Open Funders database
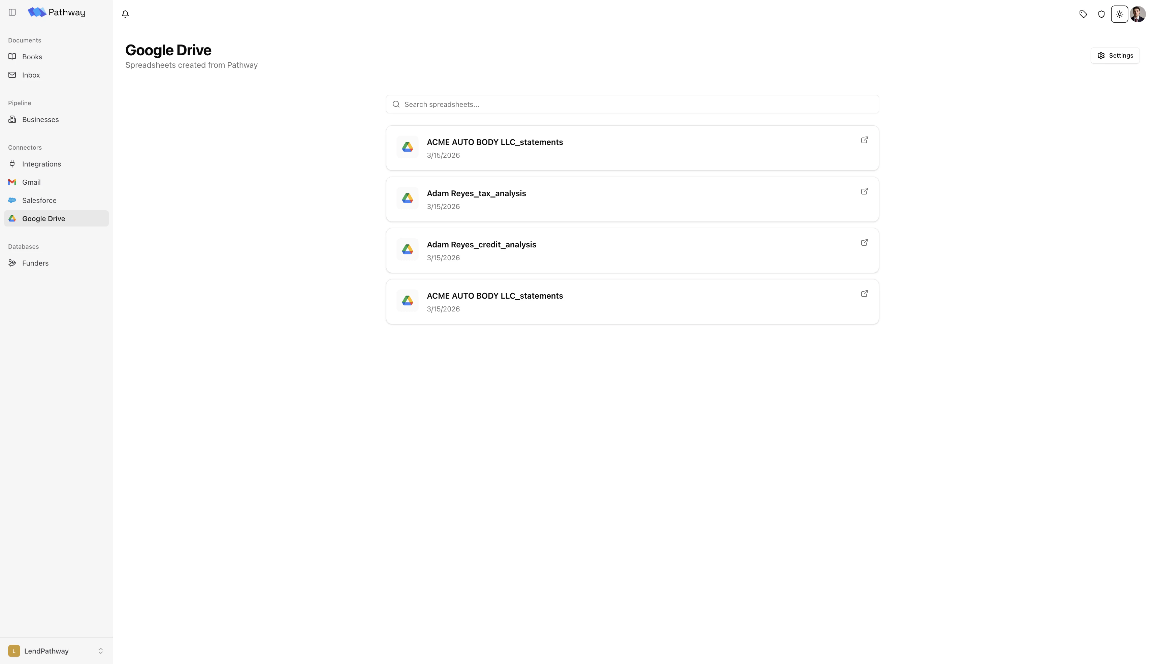Screen dimensions: 1152x664 click(x=35, y=263)
